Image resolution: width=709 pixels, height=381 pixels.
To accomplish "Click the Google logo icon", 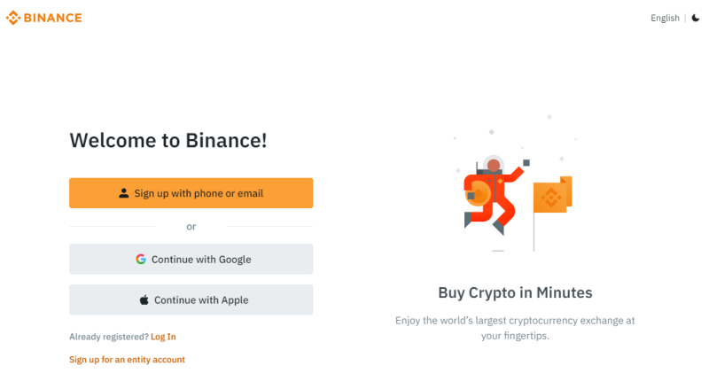I will tap(141, 259).
